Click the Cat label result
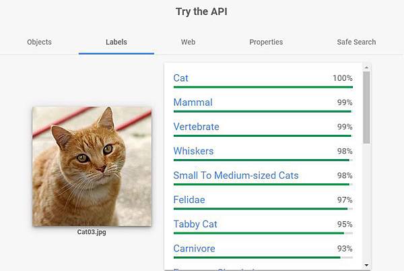This screenshot has width=404, height=271. (181, 78)
